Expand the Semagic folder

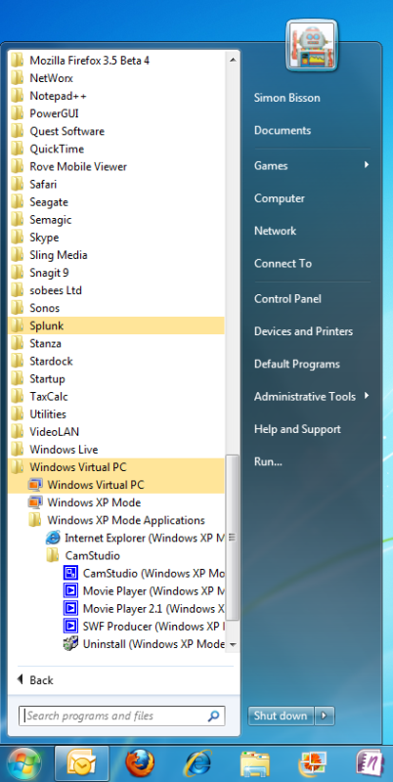[116, 220]
